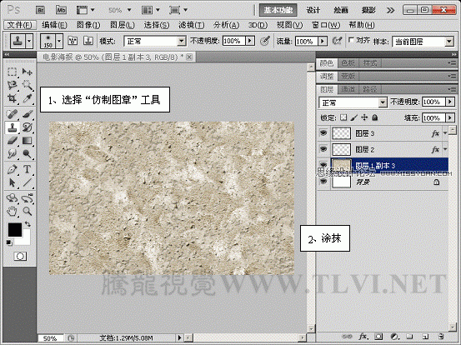
Task: Hide the Background layer
Action: tap(323, 182)
